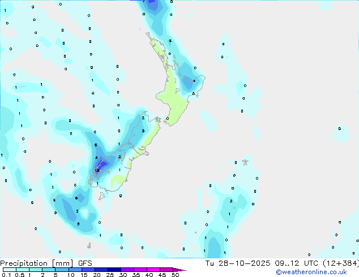
Task: Choose the 20–25 mm legend color cell
Action: pos(101,270)
